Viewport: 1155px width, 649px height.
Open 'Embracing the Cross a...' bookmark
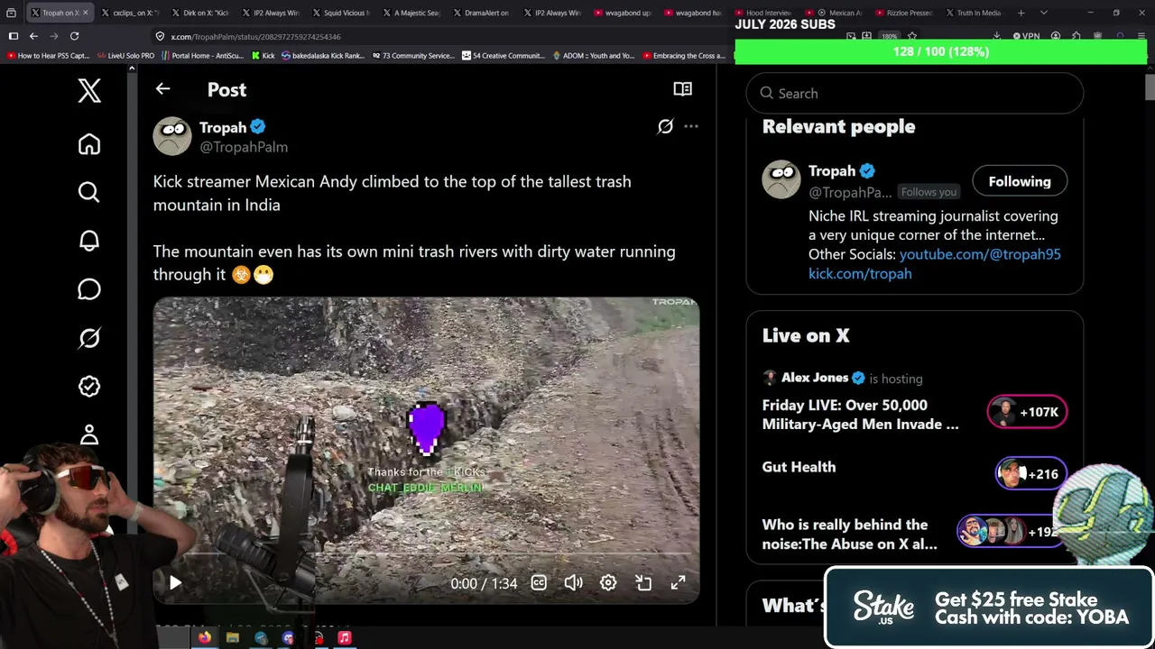coord(684,56)
